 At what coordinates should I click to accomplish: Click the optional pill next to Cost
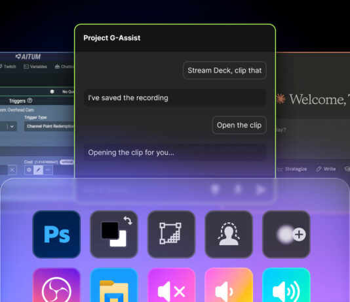67,162
